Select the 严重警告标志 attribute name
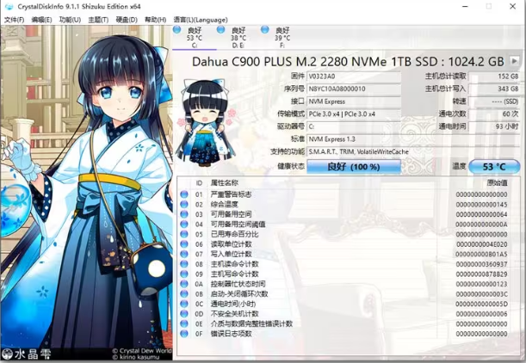The height and width of the screenshot is (363, 526). click(231, 194)
